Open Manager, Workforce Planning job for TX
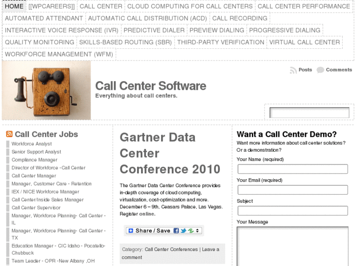The width and height of the screenshot is (356, 266). tap(59, 234)
